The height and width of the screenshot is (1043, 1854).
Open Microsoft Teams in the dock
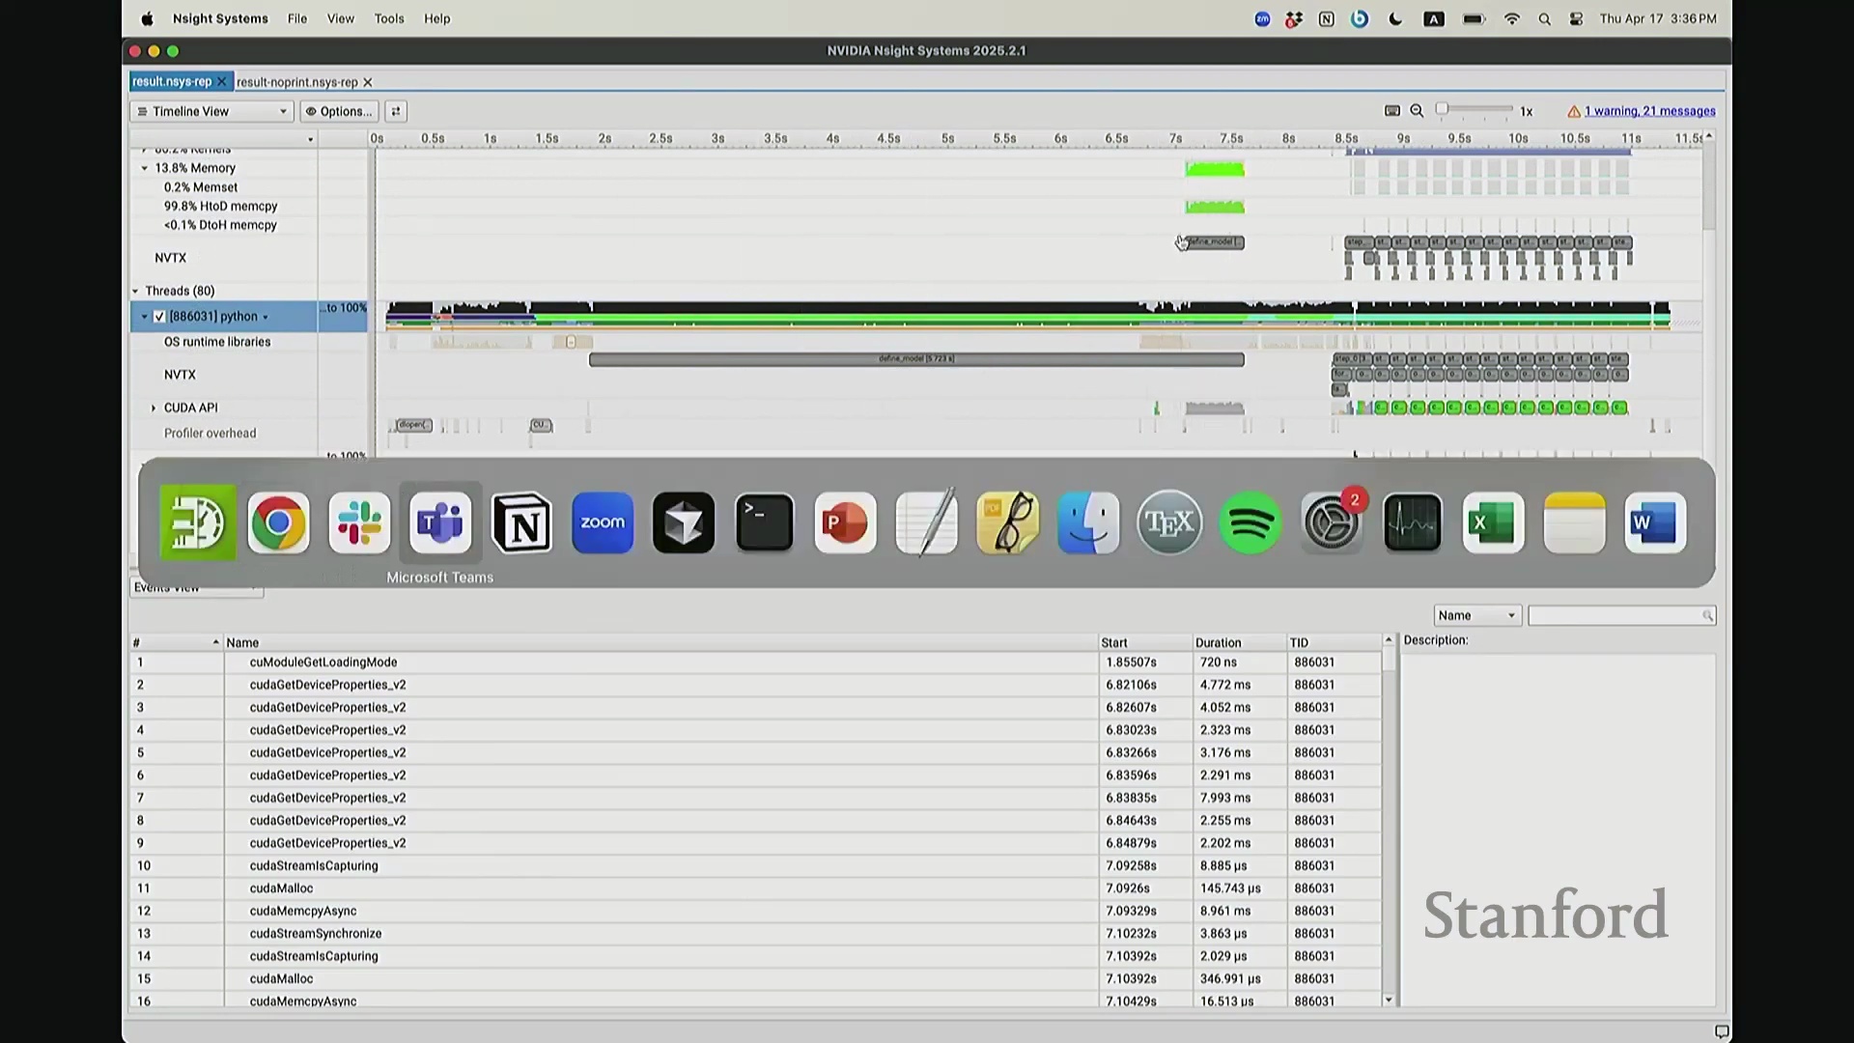click(440, 523)
